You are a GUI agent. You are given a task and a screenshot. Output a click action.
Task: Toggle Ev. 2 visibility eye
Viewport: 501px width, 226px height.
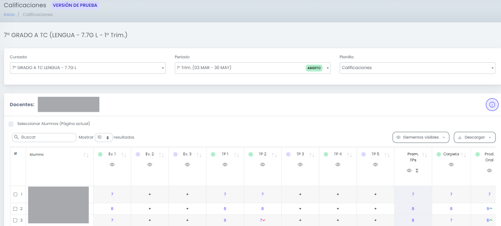point(150,165)
